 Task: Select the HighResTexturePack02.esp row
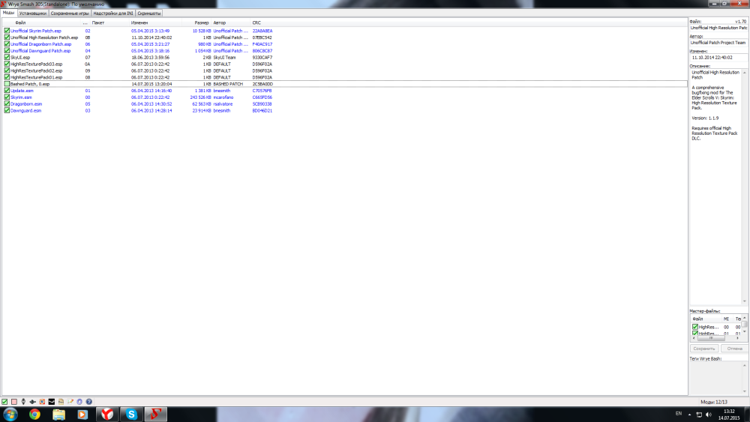[x=344, y=70]
